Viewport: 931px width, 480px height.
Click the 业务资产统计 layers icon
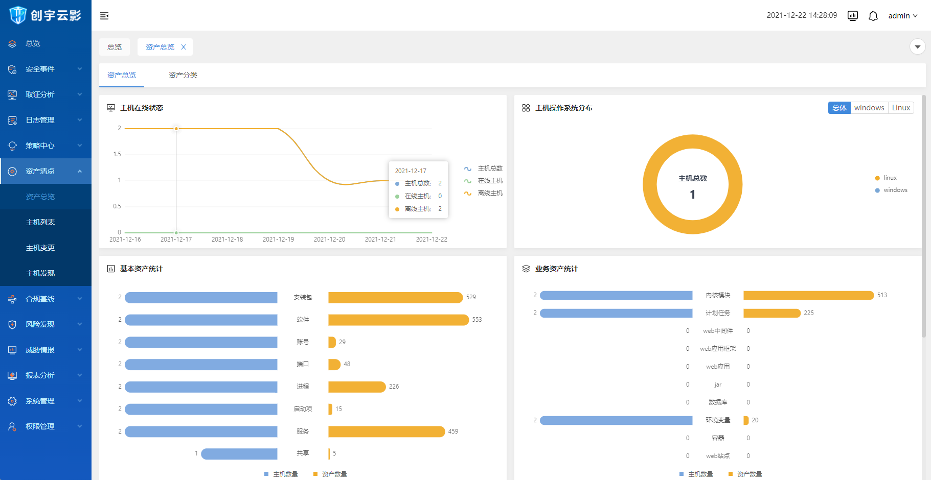(526, 269)
